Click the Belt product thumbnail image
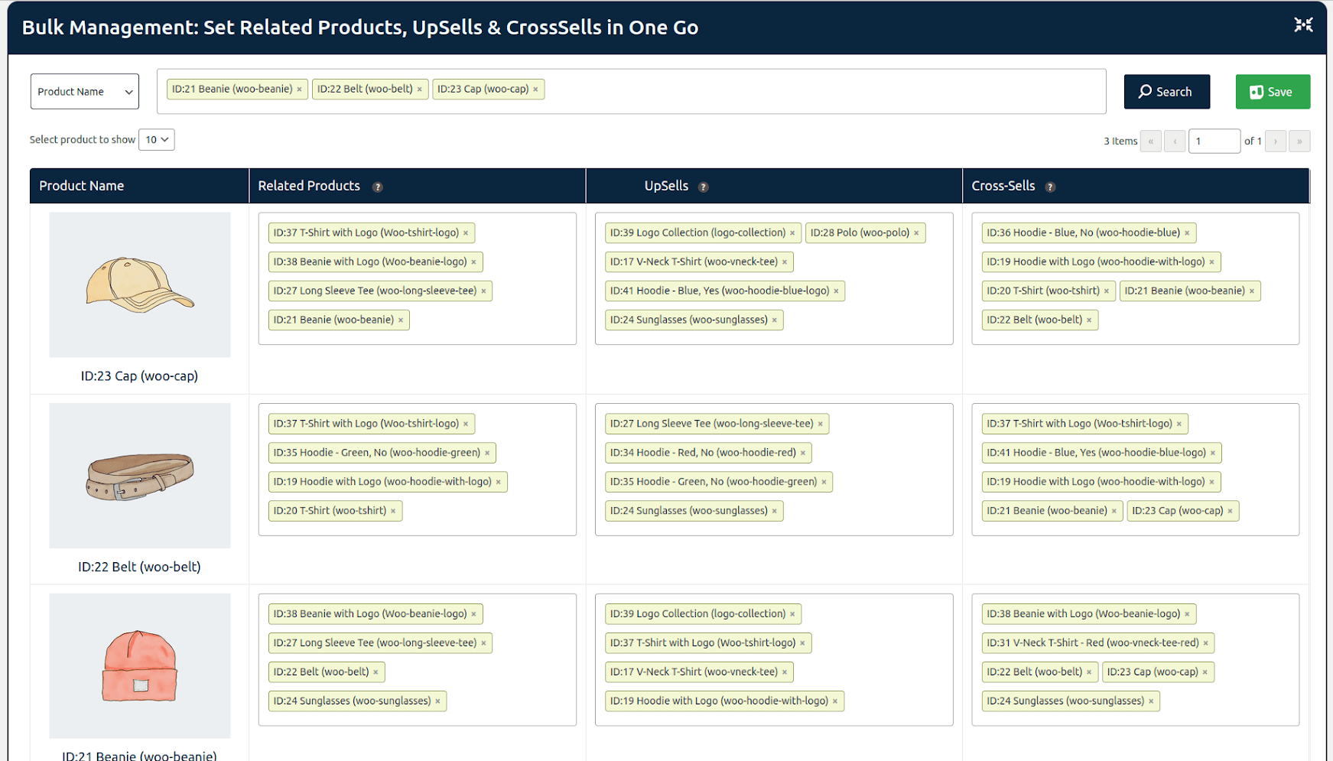 [x=140, y=475]
